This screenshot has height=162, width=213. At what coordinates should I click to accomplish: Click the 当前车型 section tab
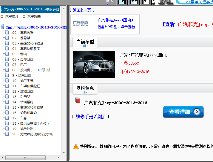[x=85, y=42]
